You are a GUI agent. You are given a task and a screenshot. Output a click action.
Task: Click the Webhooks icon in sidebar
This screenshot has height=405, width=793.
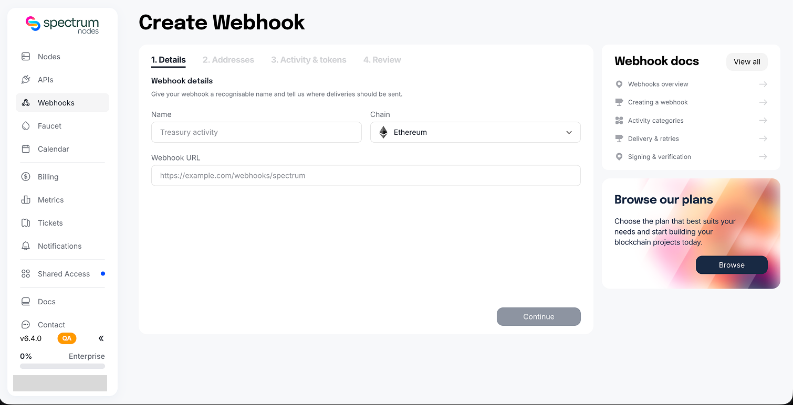pyautogui.click(x=26, y=103)
